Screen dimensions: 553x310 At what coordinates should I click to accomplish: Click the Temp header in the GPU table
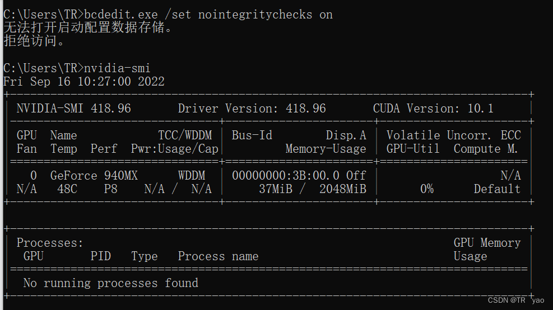[64, 149]
